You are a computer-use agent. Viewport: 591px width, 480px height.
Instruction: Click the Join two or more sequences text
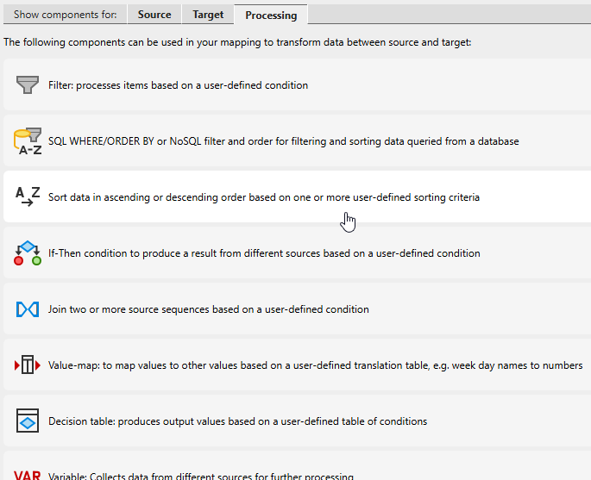point(209,309)
